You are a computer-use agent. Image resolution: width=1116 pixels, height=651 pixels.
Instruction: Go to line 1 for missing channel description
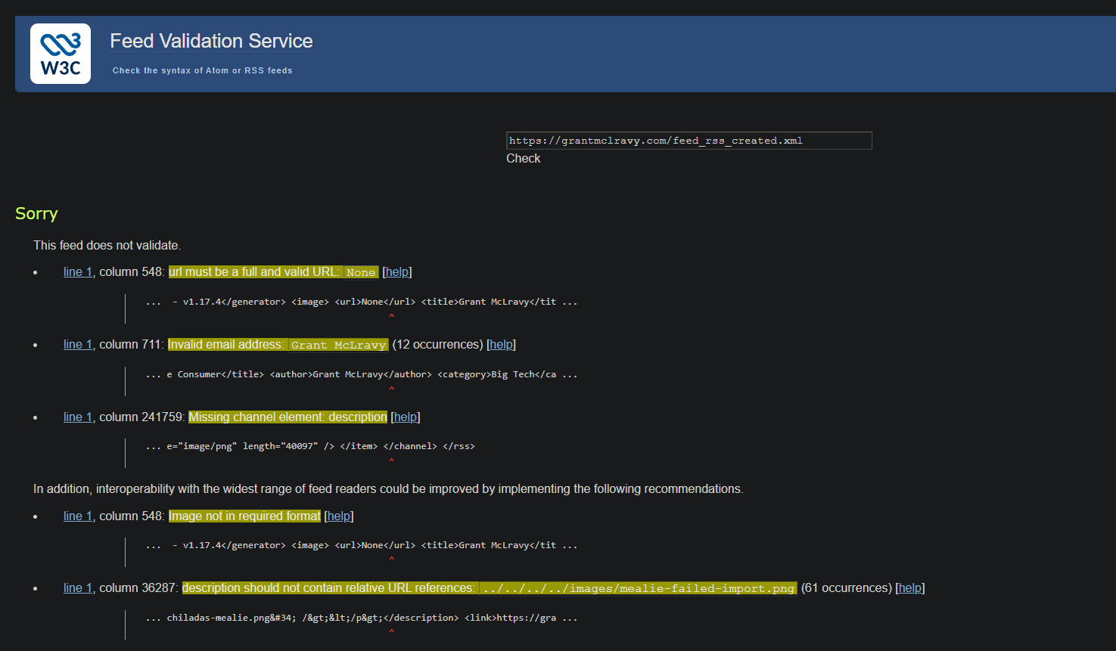click(77, 417)
